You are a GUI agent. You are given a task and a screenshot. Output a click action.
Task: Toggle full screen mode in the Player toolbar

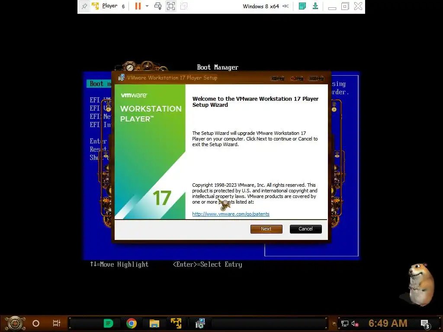[170, 6]
